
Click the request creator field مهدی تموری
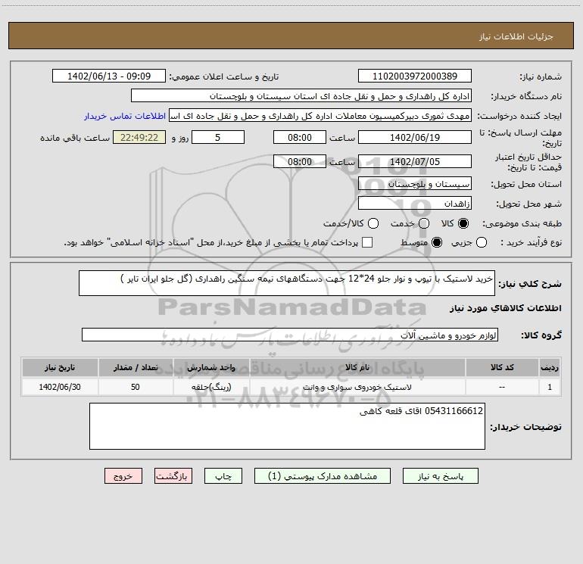point(320,116)
